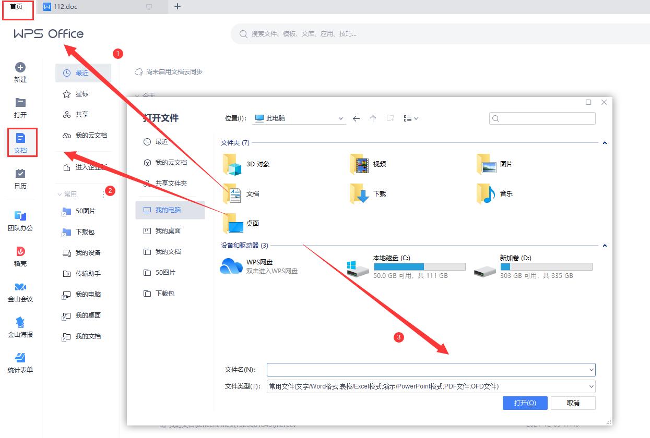Select 本地磁盘 (C:) drive
The image size is (650, 438).
click(x=406, y=266)
